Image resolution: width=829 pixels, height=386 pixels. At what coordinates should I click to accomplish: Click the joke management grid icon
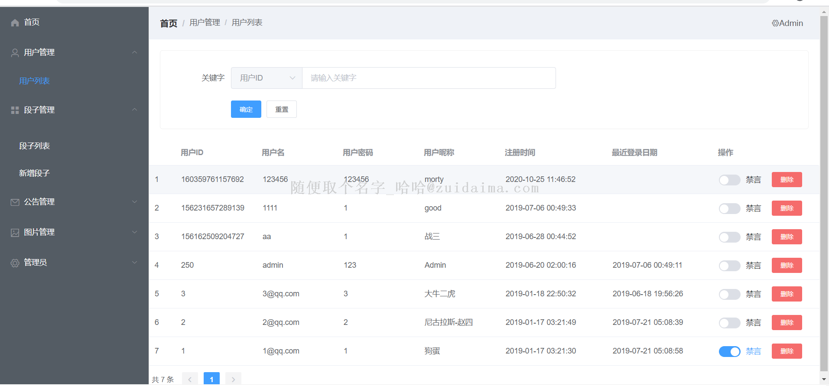point(15,110)
